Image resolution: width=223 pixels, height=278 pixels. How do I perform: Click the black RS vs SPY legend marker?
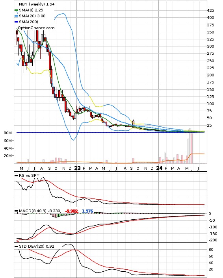[x=16, y=176]
